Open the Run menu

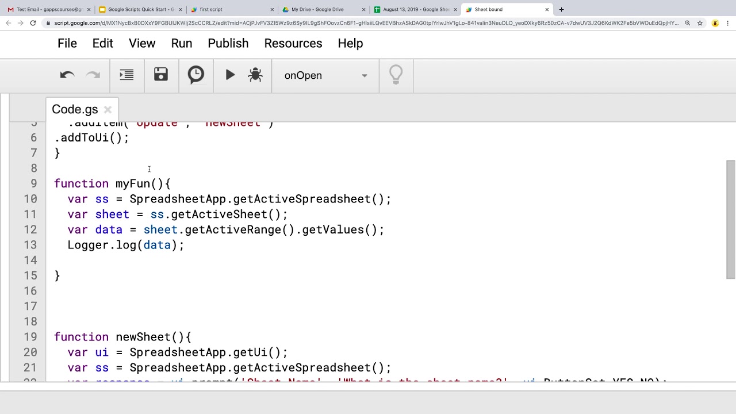pyautogui.click(x=182, y=43)
